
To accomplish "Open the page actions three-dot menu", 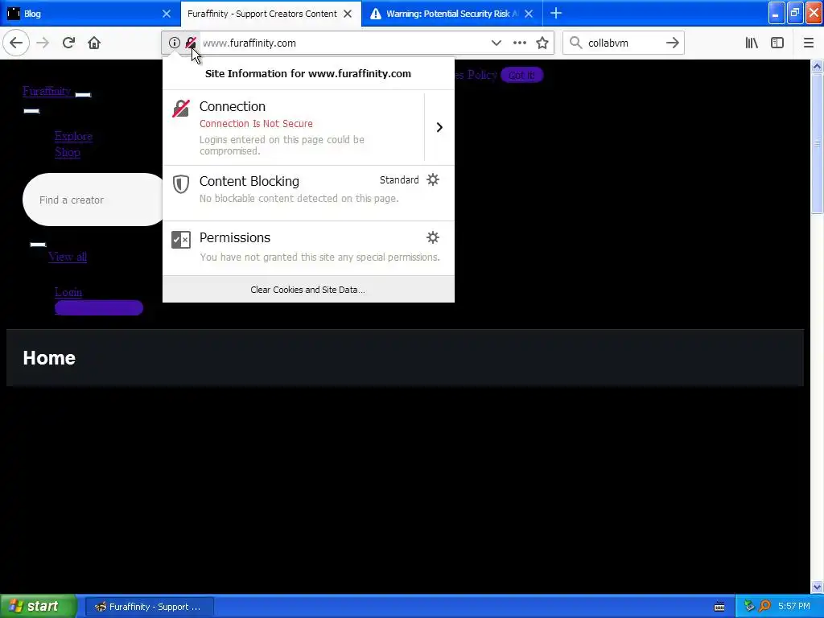I will tap(520, 43).
